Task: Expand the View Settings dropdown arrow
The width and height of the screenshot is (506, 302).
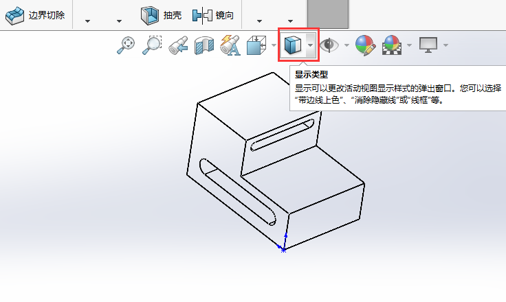Action: pyautogui.click(x=445, y=45)
